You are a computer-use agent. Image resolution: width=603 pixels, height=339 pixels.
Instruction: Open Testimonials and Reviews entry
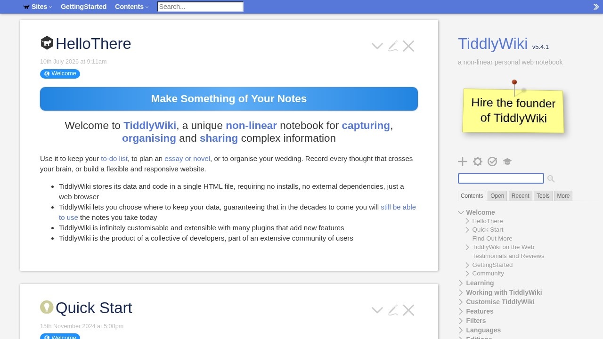[x=508, y=256]
